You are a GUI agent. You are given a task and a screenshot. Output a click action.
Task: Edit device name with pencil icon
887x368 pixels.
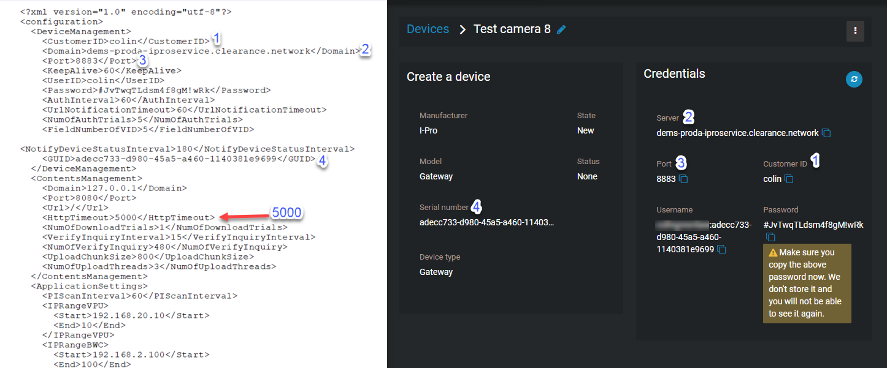pos(561,29)
